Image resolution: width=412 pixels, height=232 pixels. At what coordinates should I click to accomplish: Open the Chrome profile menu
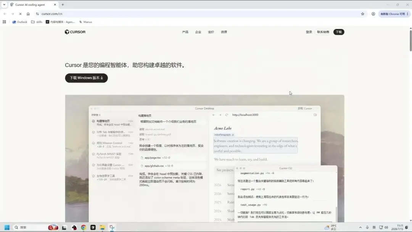tap(373, 14)
